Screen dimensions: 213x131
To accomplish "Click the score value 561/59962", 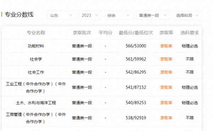I will click(x=136, y=59).
